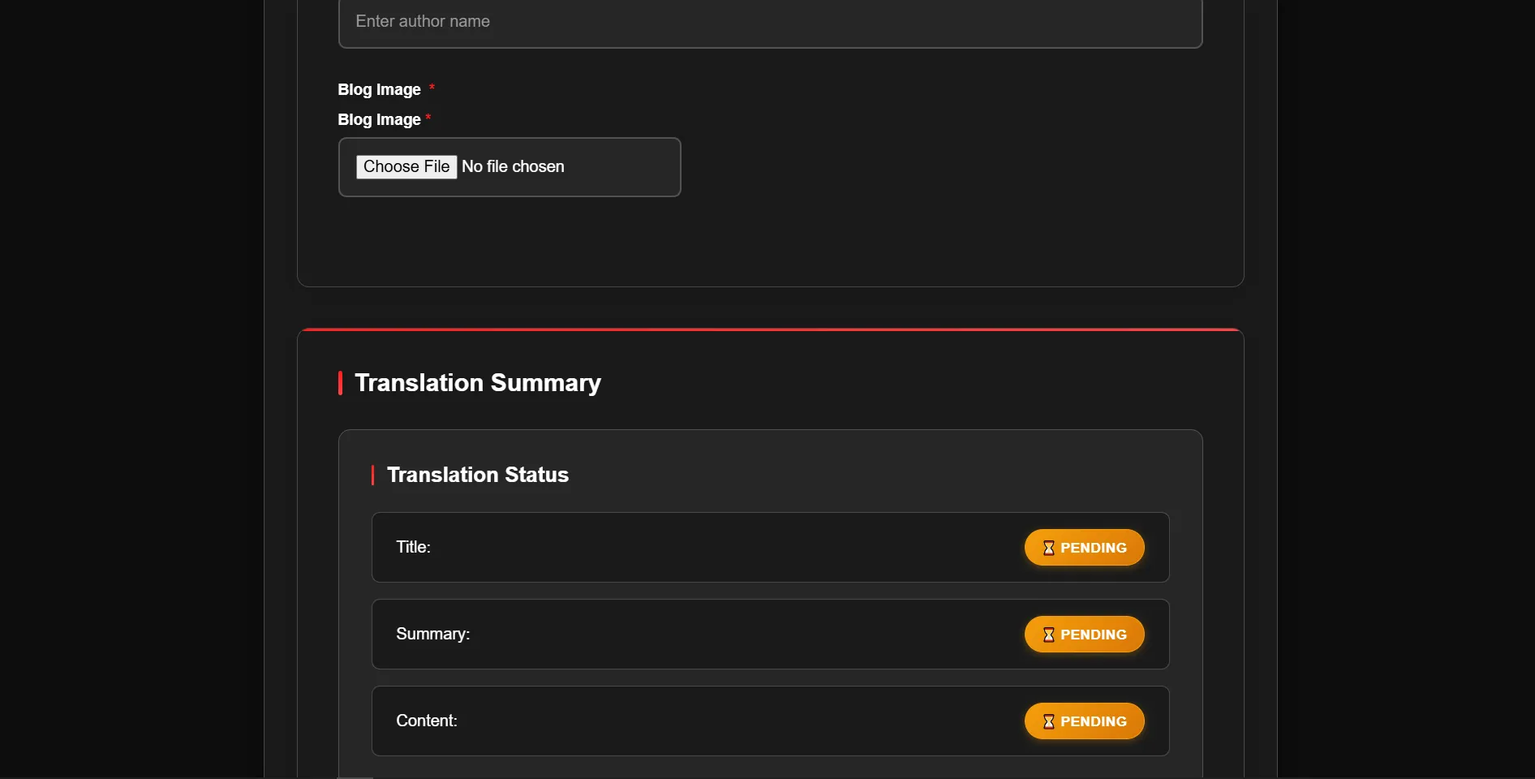The height and width of the screenshot is (779, 1535).
Task: Click the hourglass icon in Summary row
Action: tap(1048, 635)
